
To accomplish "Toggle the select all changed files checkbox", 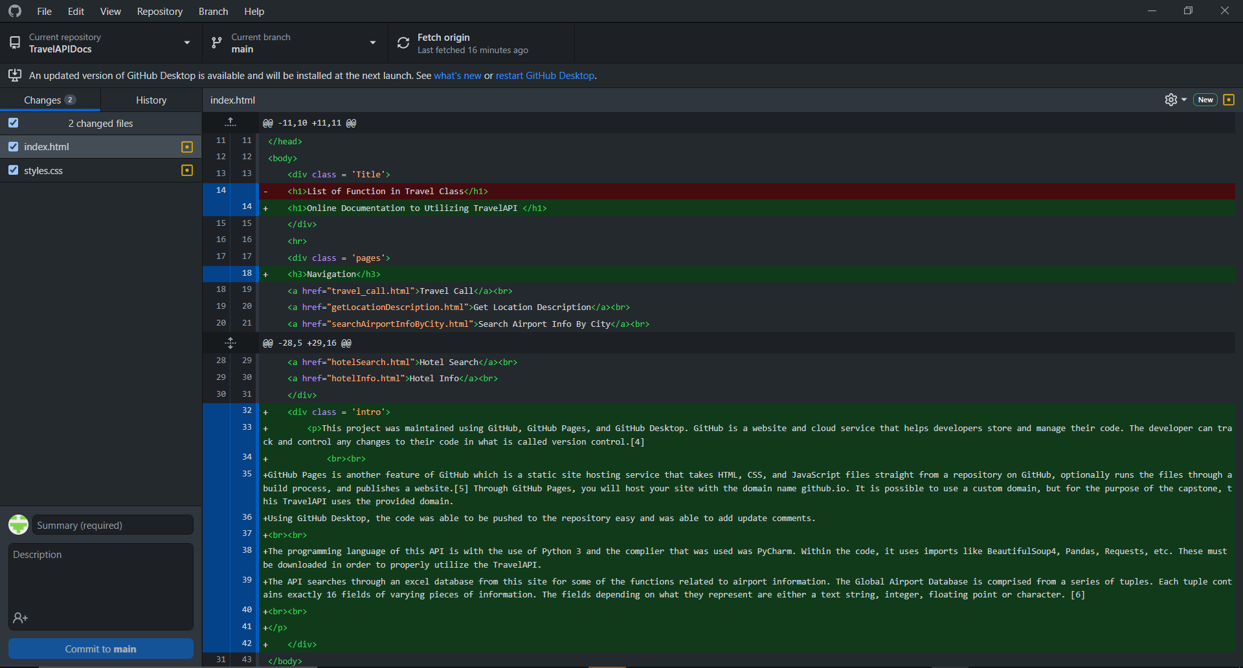I will click(13, 123).
